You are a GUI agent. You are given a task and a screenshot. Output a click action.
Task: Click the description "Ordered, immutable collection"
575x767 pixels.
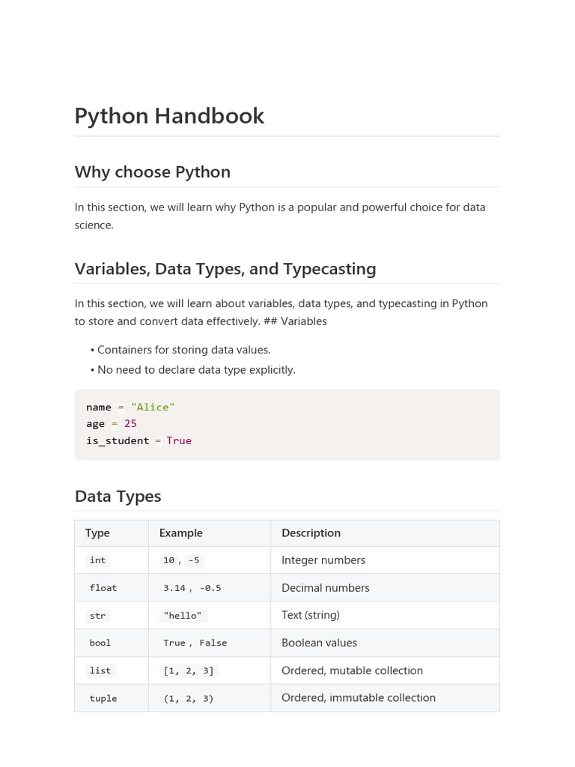pos(359,698)
